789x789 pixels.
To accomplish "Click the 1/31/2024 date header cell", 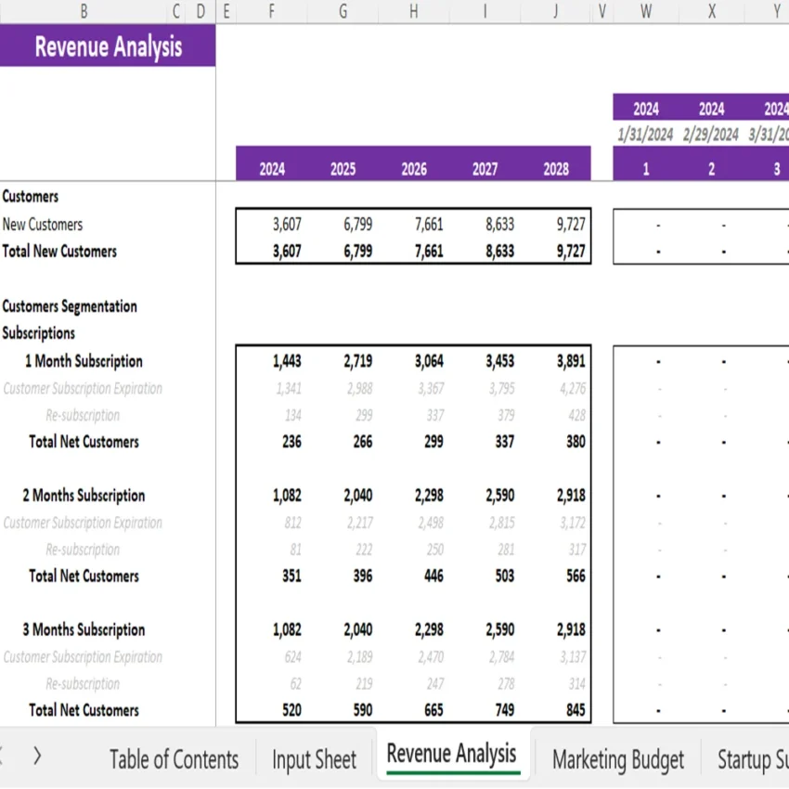I will [x=645, y=134].
